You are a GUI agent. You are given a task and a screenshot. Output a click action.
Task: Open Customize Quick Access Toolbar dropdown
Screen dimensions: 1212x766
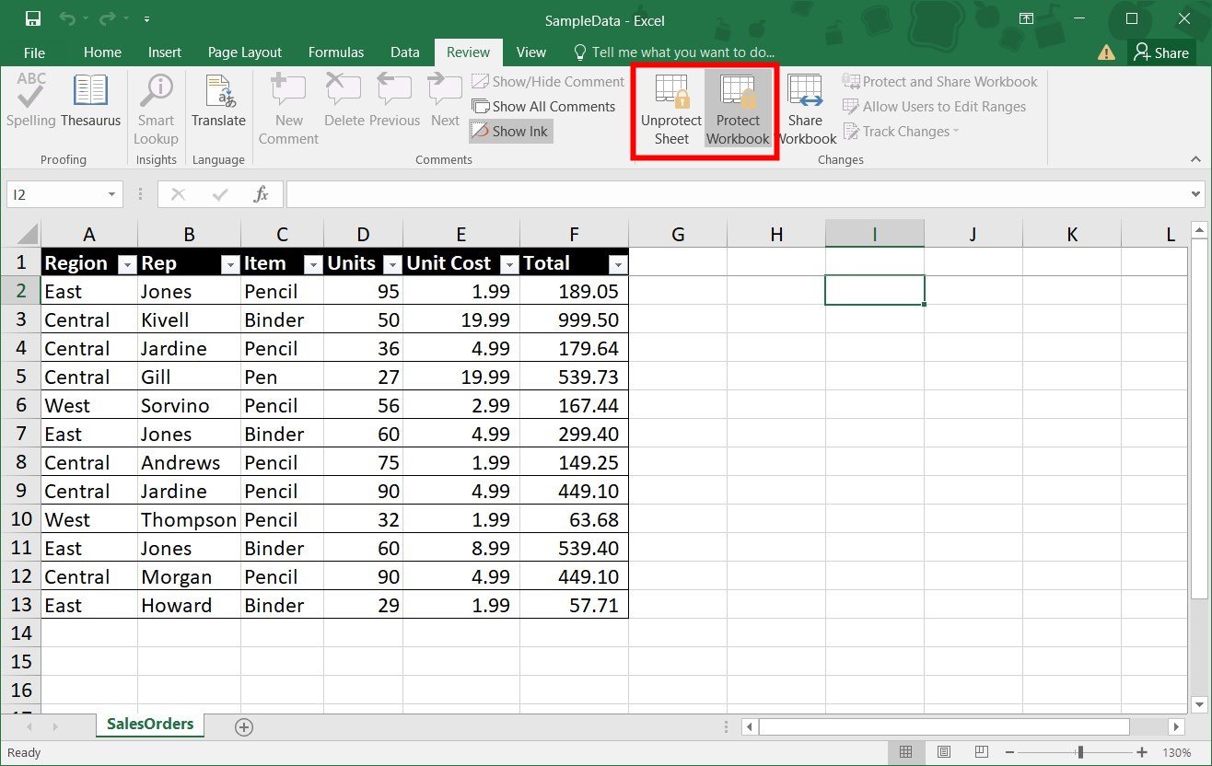[x=147, y=19]
